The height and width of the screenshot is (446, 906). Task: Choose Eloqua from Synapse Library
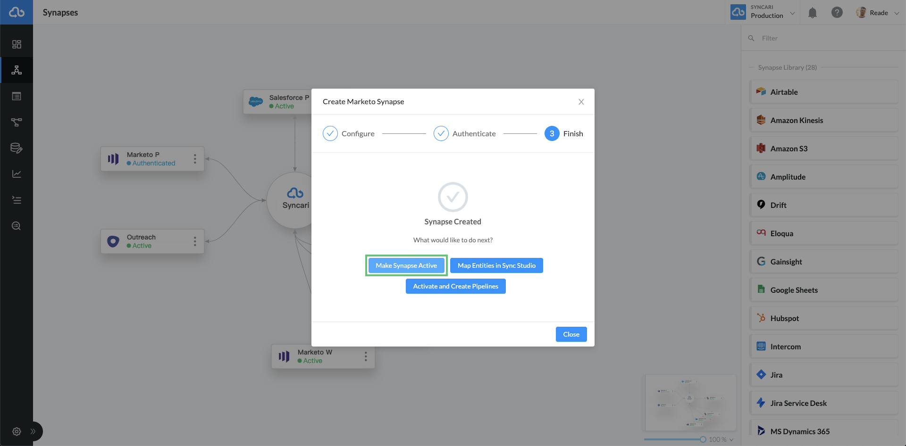tap(824, 233)
